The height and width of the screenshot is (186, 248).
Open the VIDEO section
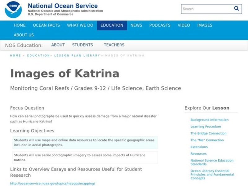[x=184, y=25]
